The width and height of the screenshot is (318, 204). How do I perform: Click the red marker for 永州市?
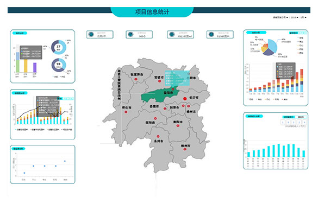[x=158, y=136]
